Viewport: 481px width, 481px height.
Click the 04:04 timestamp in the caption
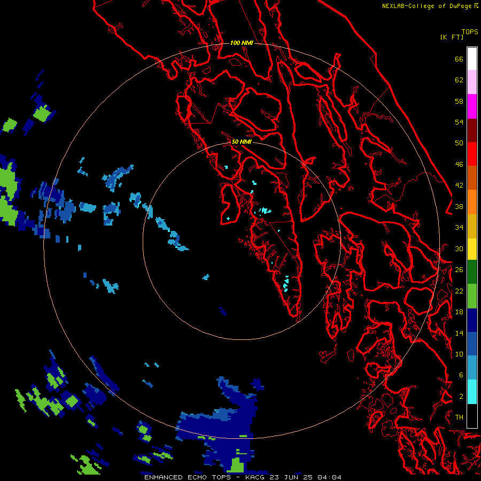pyautogui.click(x=329, y=477)
